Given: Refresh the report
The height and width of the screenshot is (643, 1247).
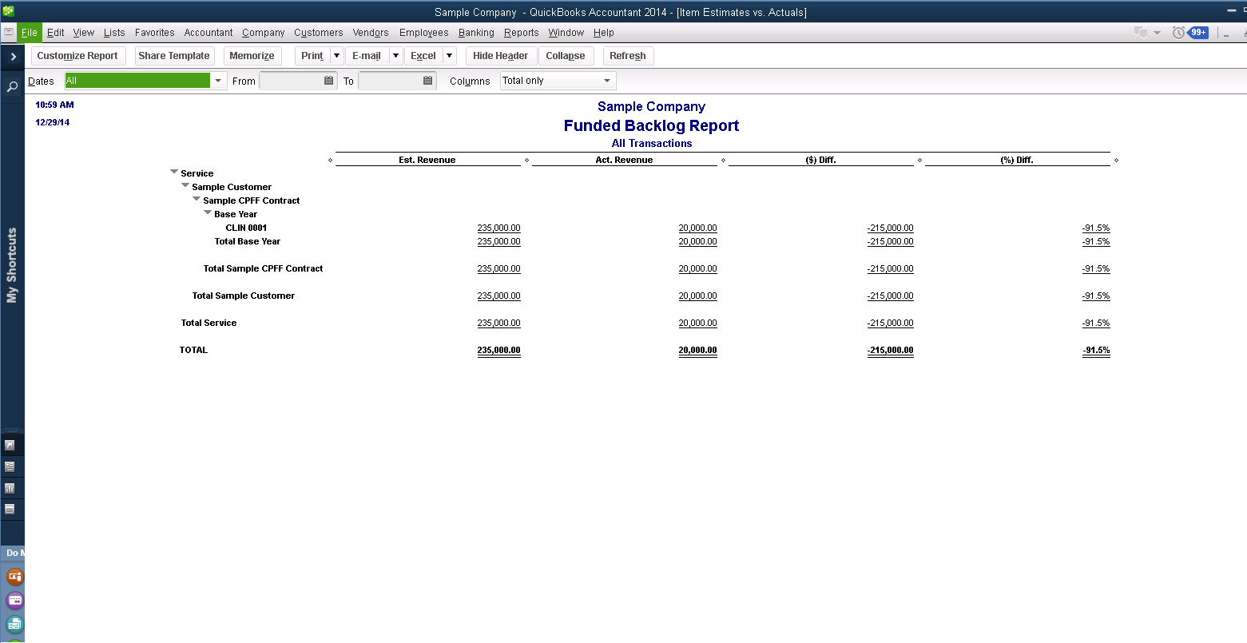Looking at the screenshot, I should pos(628,56).
